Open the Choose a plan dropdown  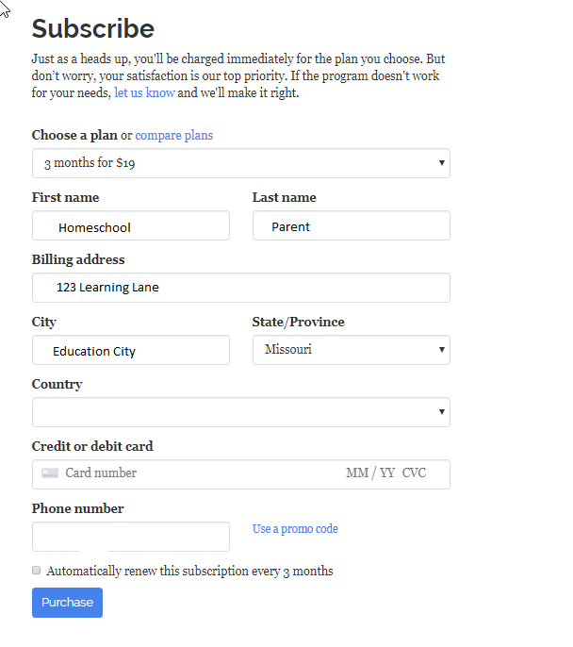240,163
